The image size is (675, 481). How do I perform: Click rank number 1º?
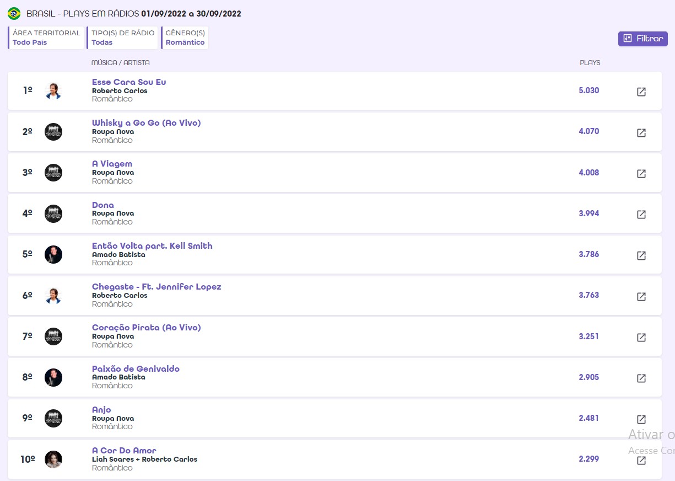tap(28, 90)
